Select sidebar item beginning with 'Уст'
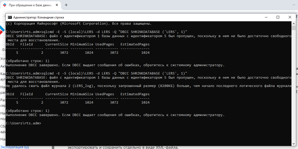 coord(3,59)
